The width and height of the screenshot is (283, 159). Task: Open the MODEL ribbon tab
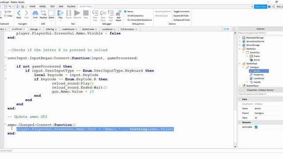coord(42,7)
